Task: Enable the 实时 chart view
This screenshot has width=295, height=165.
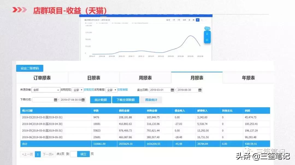Action: click(169, 20)
